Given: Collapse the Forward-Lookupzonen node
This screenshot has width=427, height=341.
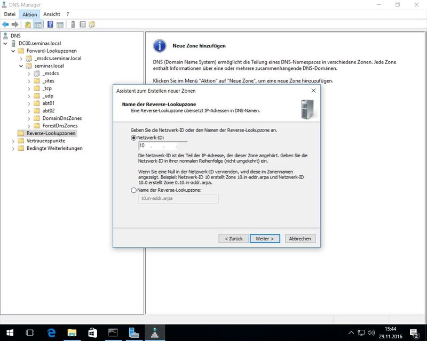Looking at the screenshot, I should [x=13, y=51].
